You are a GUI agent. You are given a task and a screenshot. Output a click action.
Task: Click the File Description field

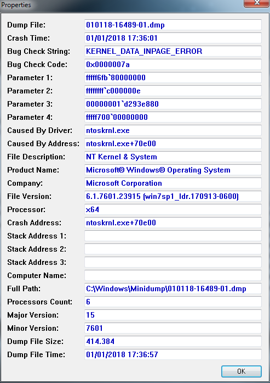[x=173, y=157]
